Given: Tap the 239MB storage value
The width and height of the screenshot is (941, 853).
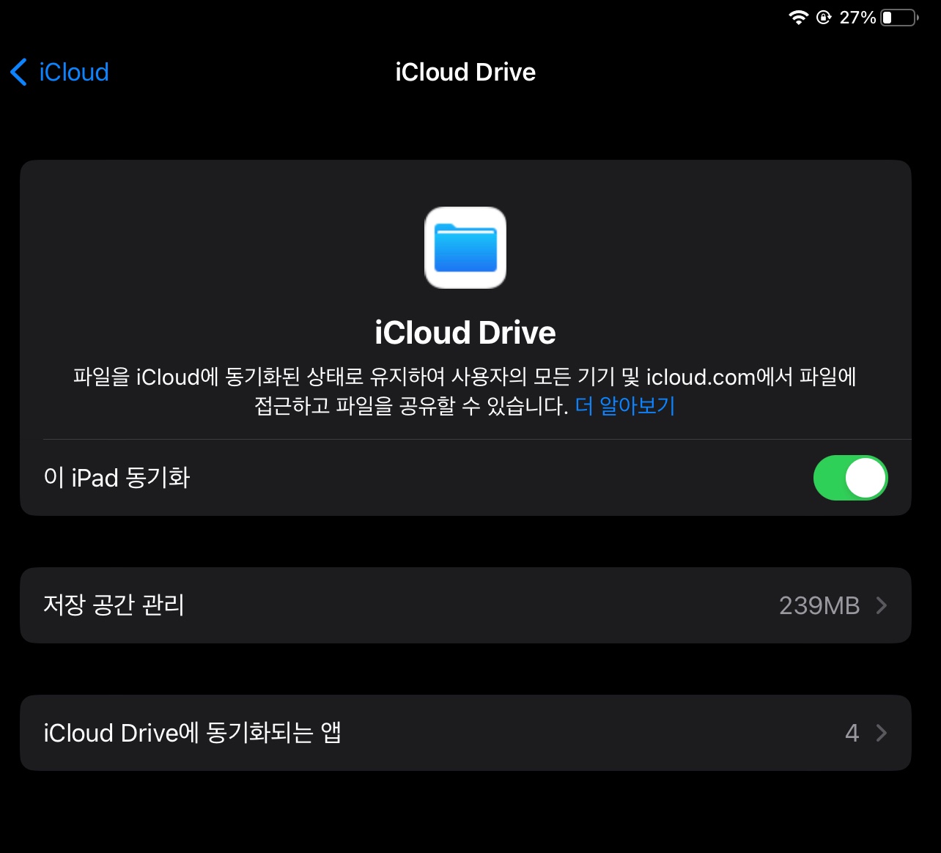Looking at the screenshot, I should point(819,605).
